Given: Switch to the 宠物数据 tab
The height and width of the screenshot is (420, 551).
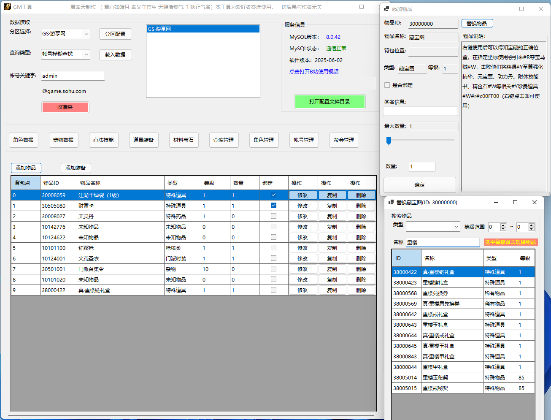Looking at the screenshot, I should (x=63, y=140).
